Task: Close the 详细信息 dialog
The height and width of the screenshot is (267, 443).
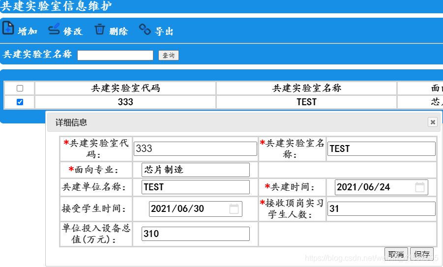Action: click(433, 122)
